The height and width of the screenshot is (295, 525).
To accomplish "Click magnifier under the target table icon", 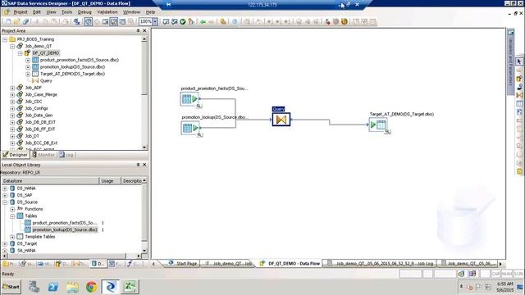I will pyautogui.click(x=387, y=131).
